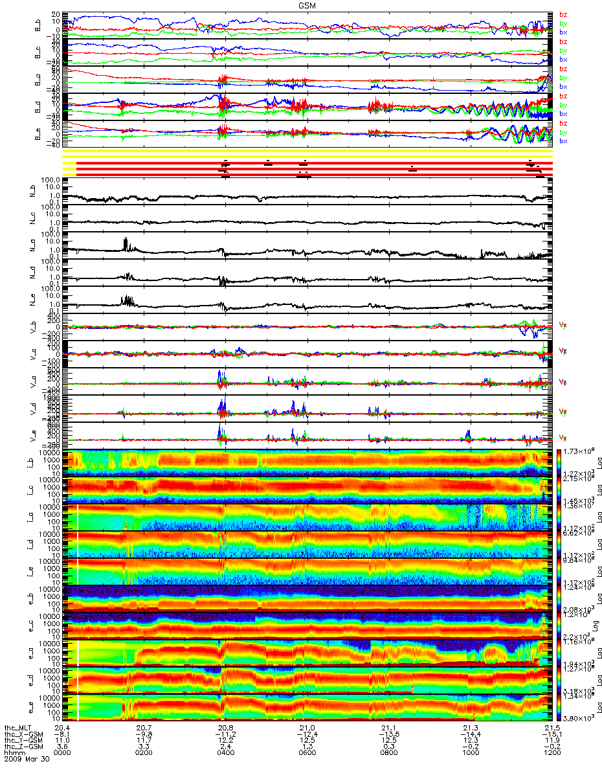Click the i_b spectrogram color bar
Image resolution: width=602 pixels, height=777 pixels.
point(559,463)
